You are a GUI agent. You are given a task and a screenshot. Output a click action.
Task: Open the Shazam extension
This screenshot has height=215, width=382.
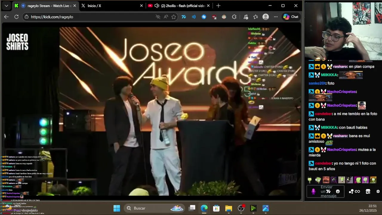pyautogui.click(x=204, y=17)
